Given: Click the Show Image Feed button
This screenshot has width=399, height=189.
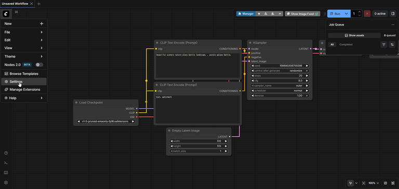Looking at the screenshot, I should 302,14.
